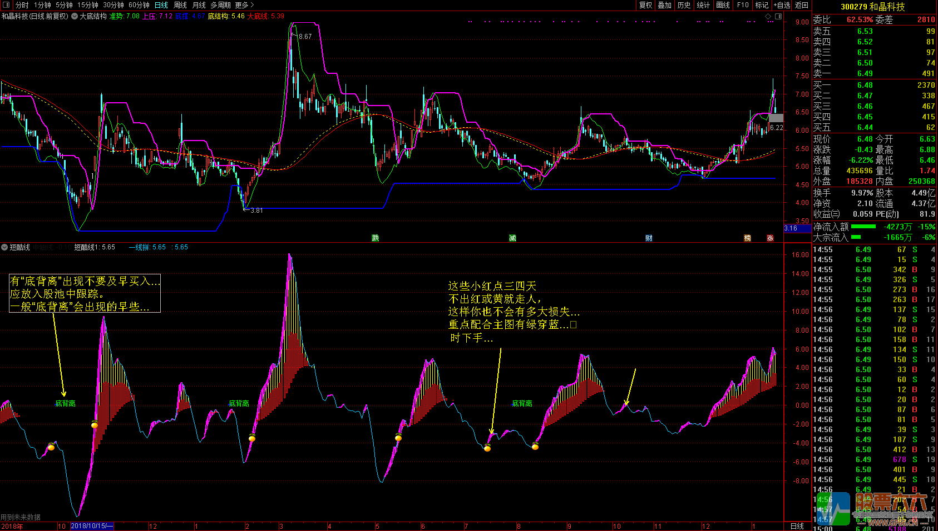Click the 减 event marker icon
938x531 pixels.
512,238
